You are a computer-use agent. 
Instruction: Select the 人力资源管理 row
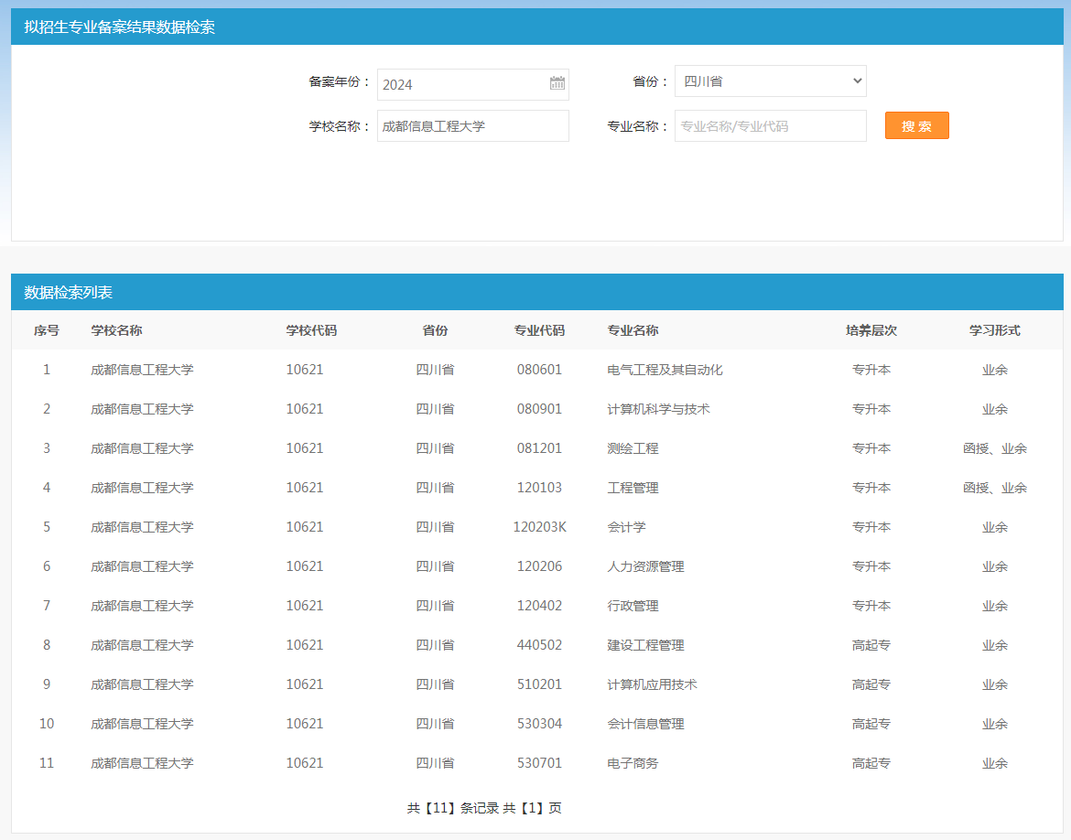[x=645, y=566]
